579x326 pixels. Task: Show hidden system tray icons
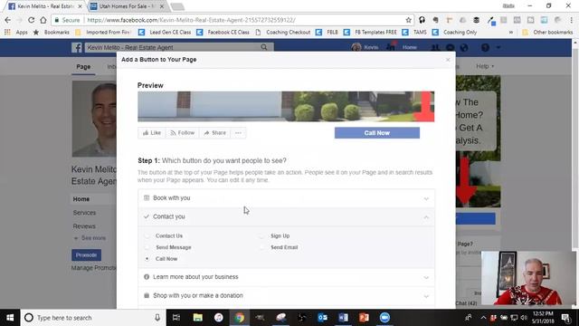point(483,318)
